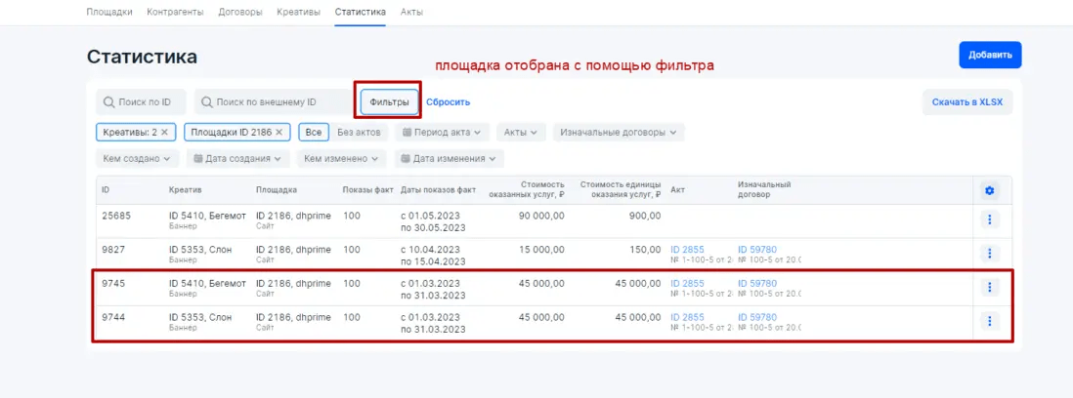The width and height of the screenshot is (1073, 398).
Task: Switch to the 'Акты' tab
Action: tap(411, 12)
